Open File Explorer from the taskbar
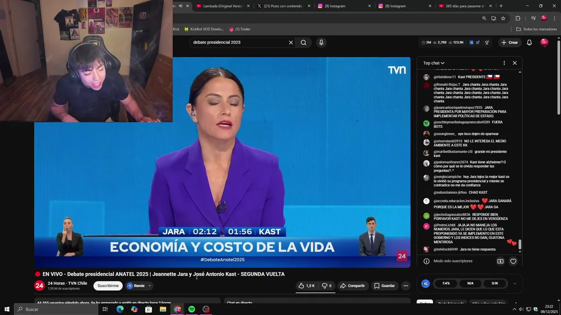Viewport: 561px width, 315px height. [x=163, y=309]
